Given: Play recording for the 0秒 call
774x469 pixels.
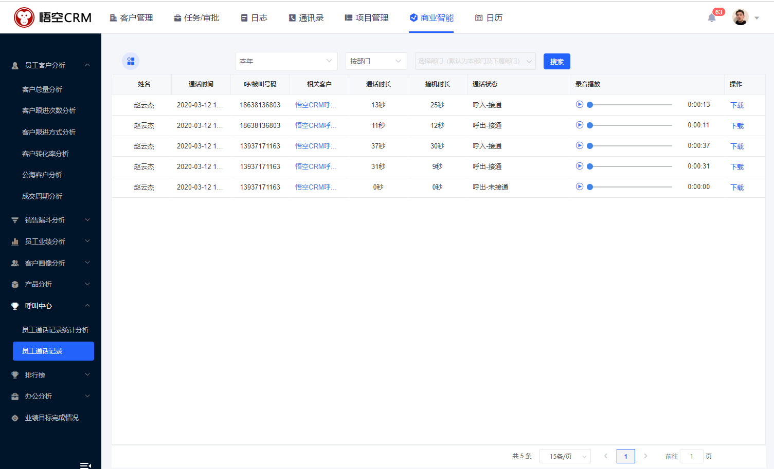Looking at the screenshot, I should pyautogui.click(x=580, y=186).
